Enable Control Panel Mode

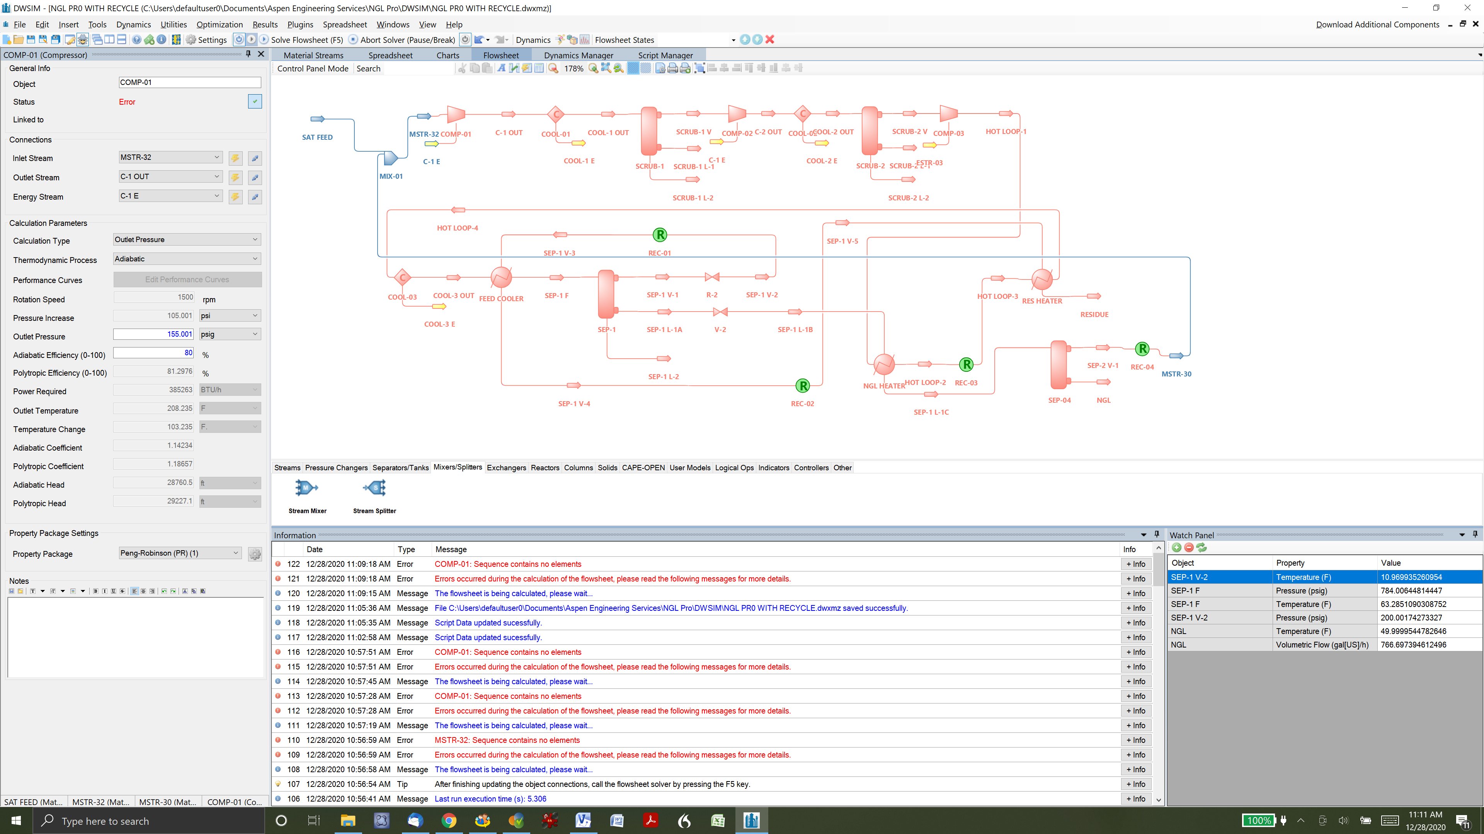[x=313, y=68]
